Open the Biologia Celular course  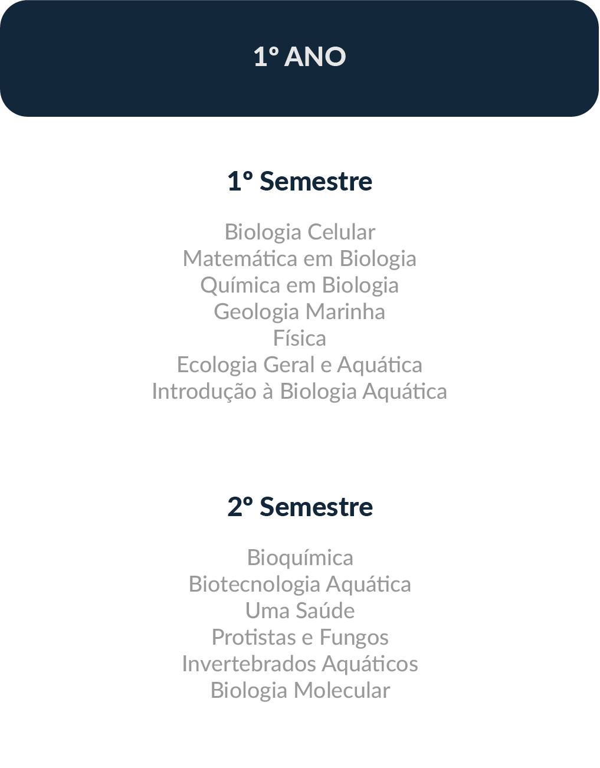pos(300,232)
